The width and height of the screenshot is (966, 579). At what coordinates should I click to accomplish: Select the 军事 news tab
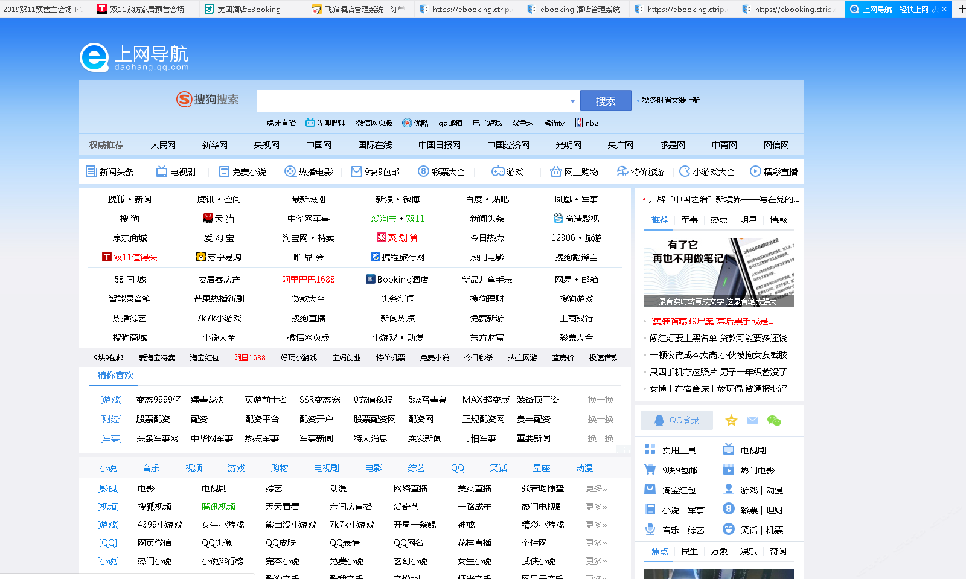[x=689, y=220]
